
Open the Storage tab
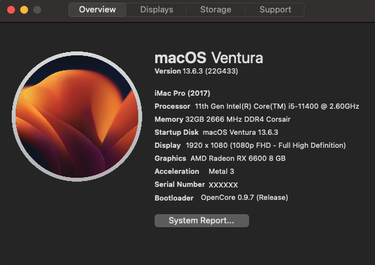tap(216, 10)
